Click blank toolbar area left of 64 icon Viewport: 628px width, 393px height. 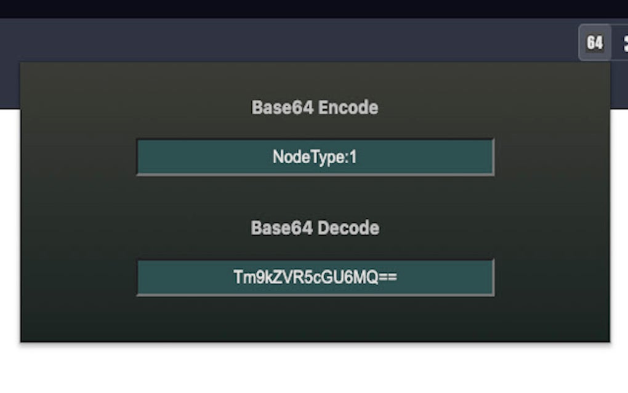pyautogui.click(x=308, y=40)
